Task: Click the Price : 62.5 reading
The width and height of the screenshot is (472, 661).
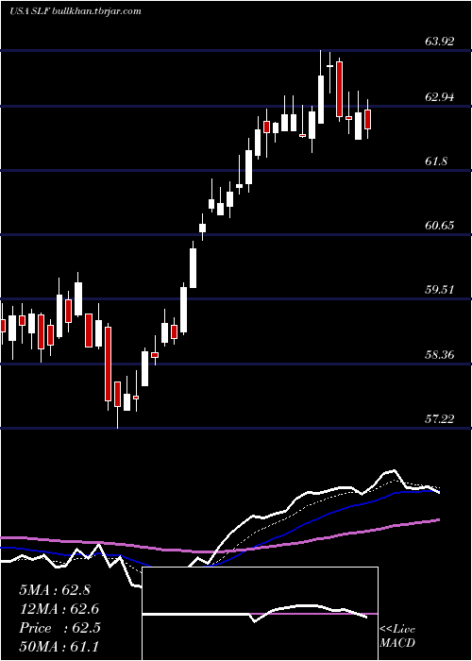Action: pos(59,628)
